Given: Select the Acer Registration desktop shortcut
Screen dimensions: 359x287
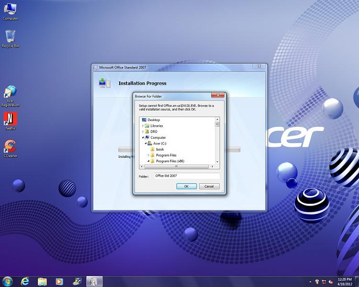Looking at the screenshot, I should 10,96.
